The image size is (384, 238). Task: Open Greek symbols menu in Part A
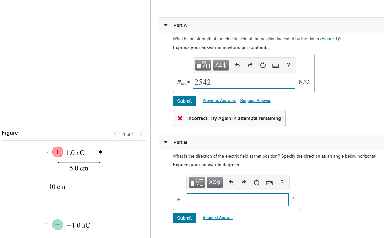click(221, 65)
